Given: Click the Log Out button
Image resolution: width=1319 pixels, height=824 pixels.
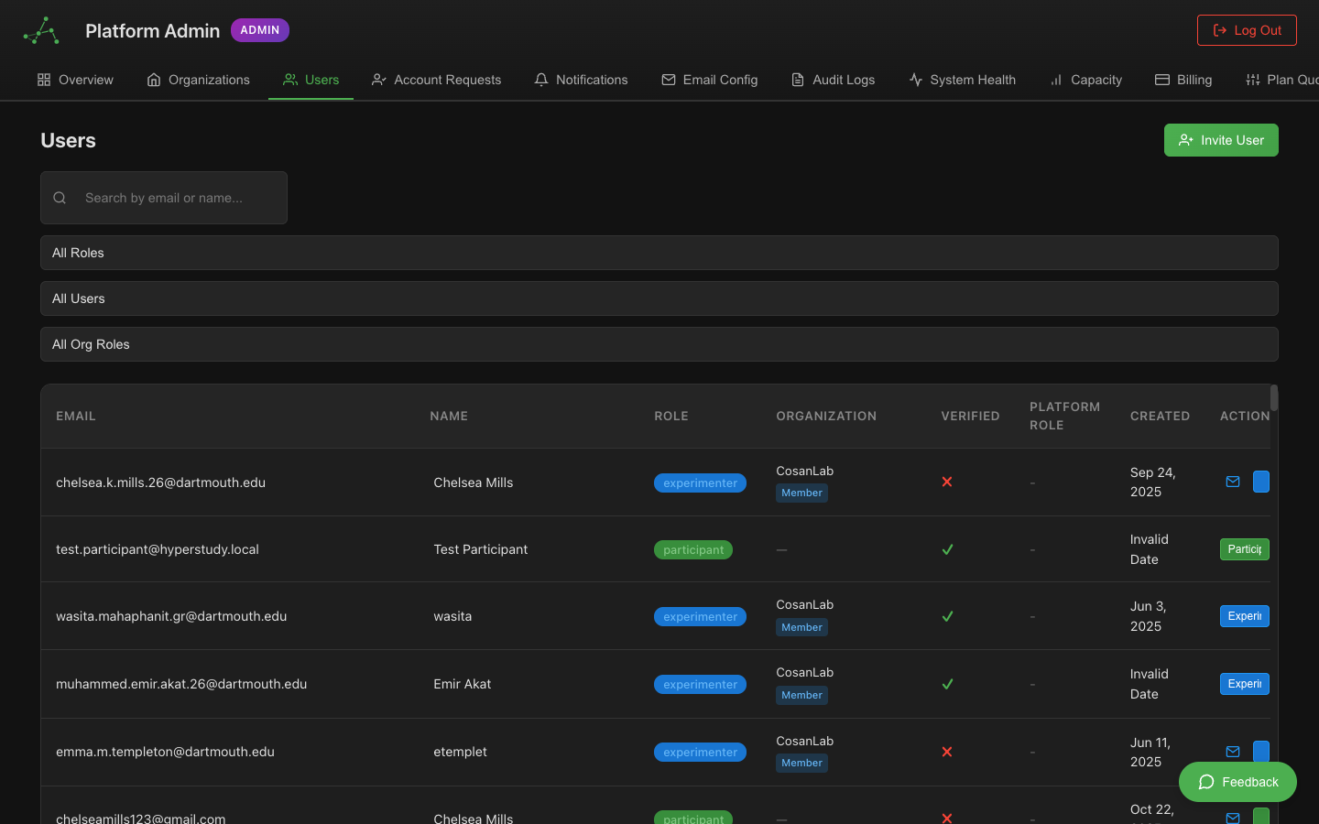Looking at the screenshot, I should pyautogui.click(x=1247, y=29).
